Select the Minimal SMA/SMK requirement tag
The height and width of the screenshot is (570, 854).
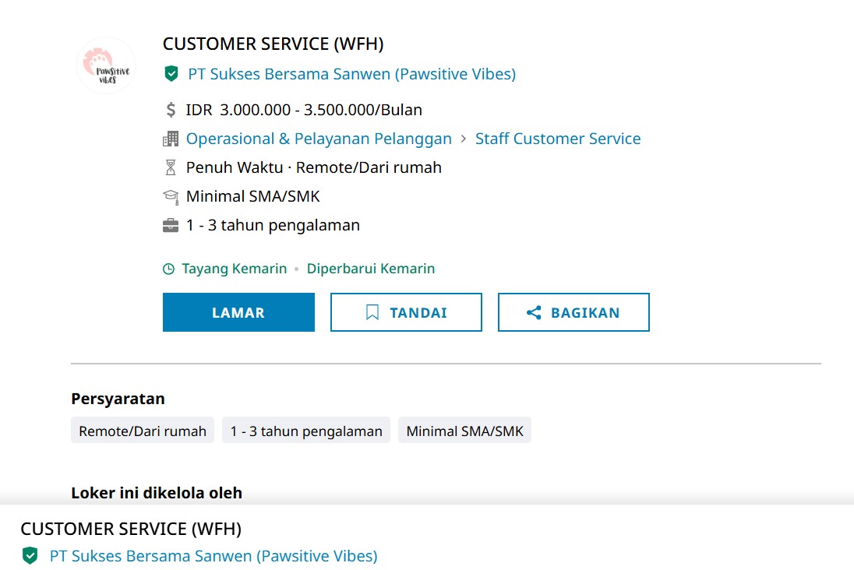click(x=464, y=431)
